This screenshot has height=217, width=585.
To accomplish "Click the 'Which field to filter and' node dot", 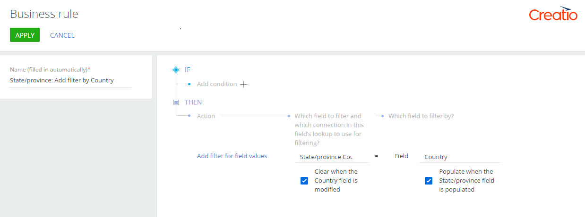I will (x=289, y=116).
